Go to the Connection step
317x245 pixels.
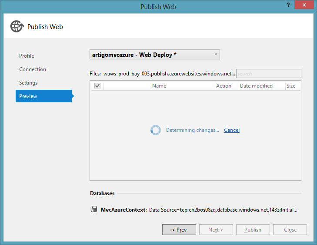(x=33, y=69)
